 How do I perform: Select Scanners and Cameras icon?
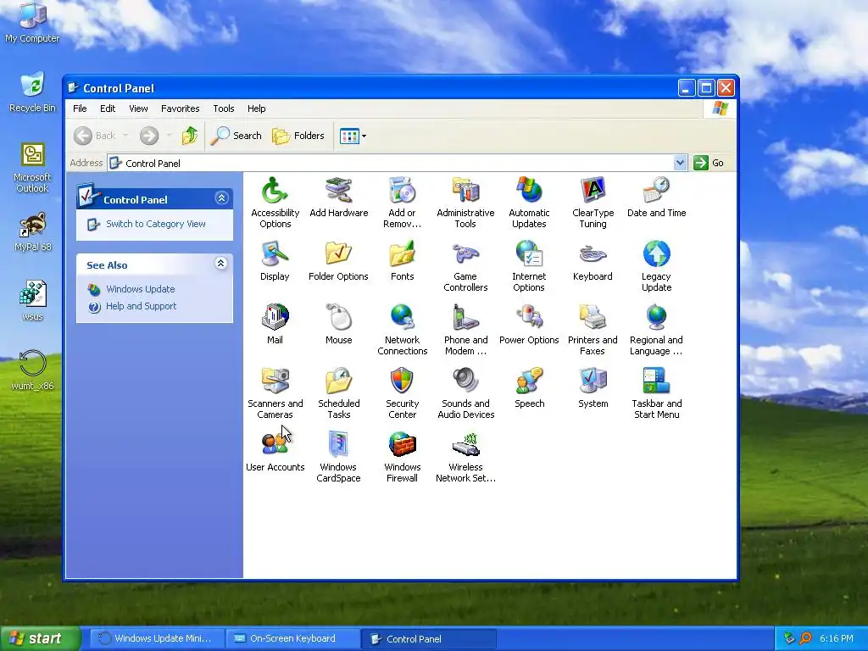point(275,381)
